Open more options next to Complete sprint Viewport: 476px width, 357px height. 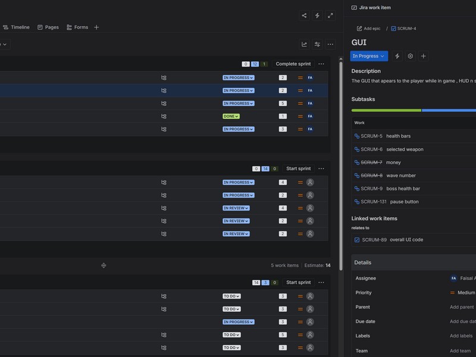pyautogui.click(x=321, y=64)
